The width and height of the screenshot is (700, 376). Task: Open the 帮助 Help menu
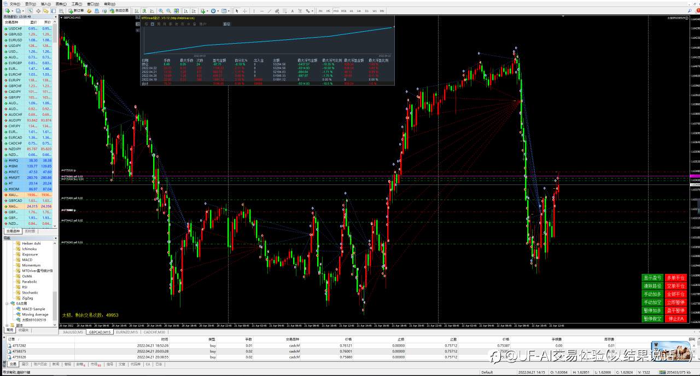point(109,4)
